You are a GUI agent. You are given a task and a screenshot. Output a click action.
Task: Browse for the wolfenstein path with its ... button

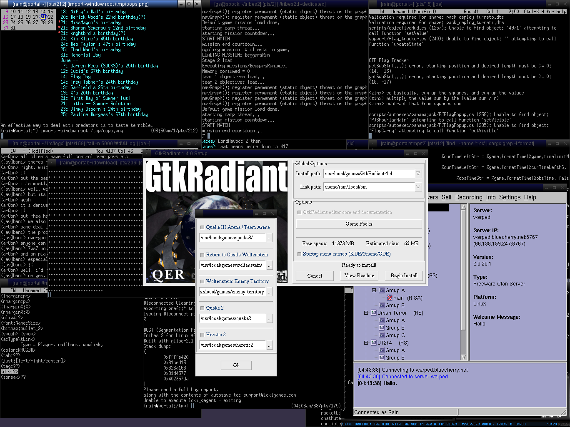(x=270, y=265)
